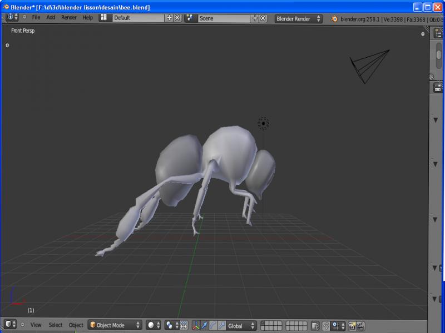
Task: Enable the scale manipulator icon
Action: (x=222, y=325)
